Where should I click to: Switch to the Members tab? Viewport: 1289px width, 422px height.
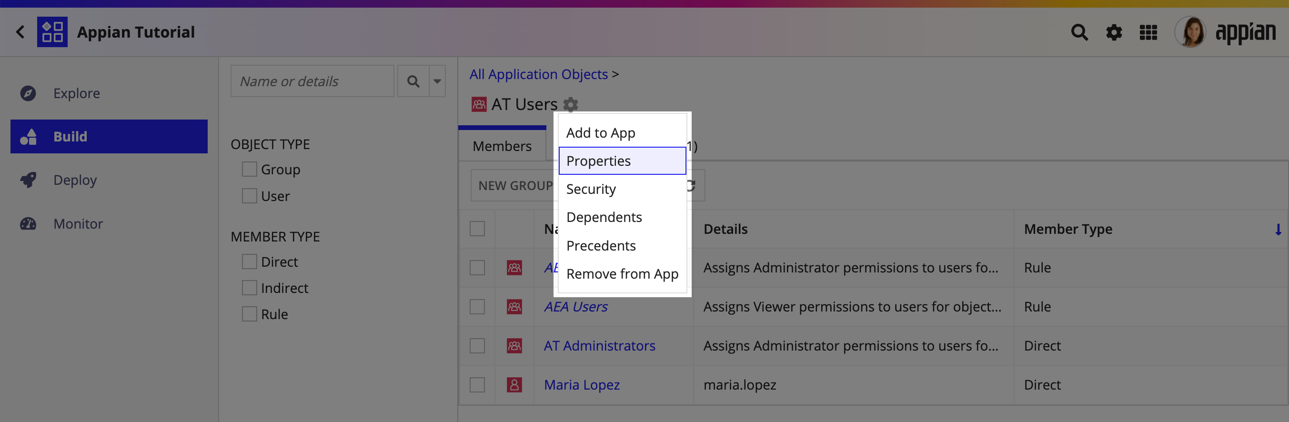pyautogui.click(x=502, y=146)
